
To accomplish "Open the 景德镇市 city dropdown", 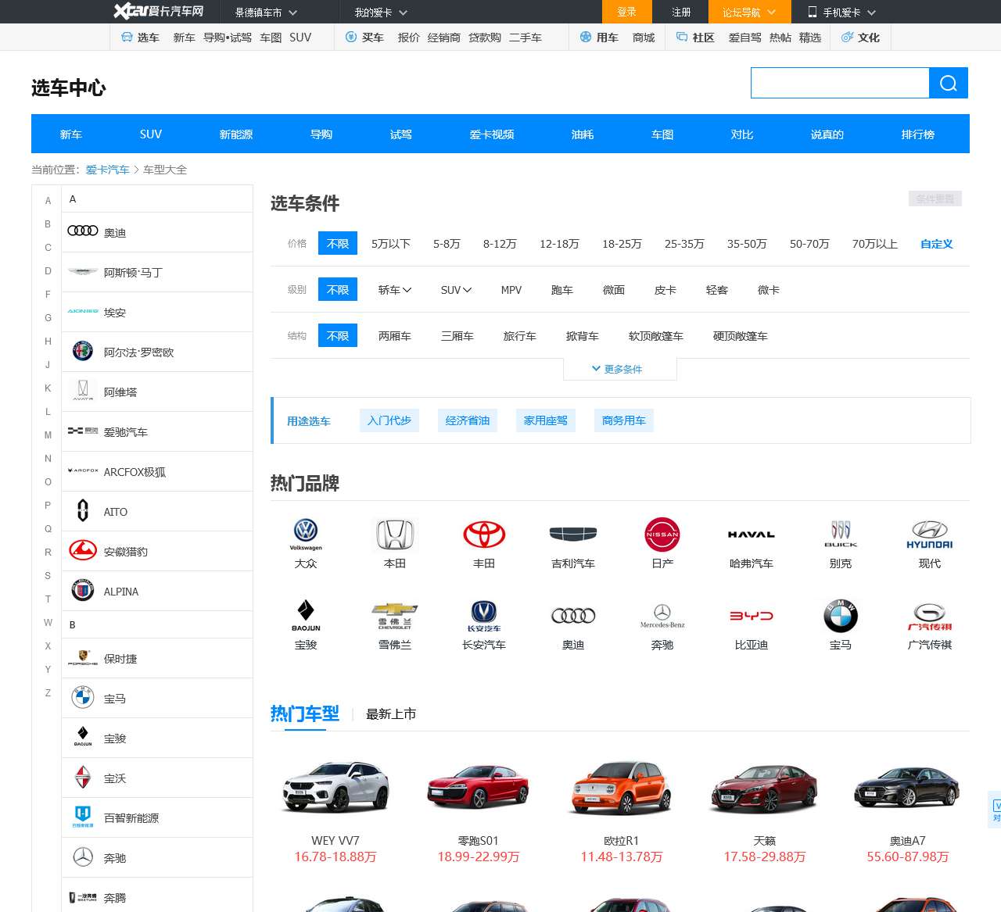I will [x=266, y=13].
